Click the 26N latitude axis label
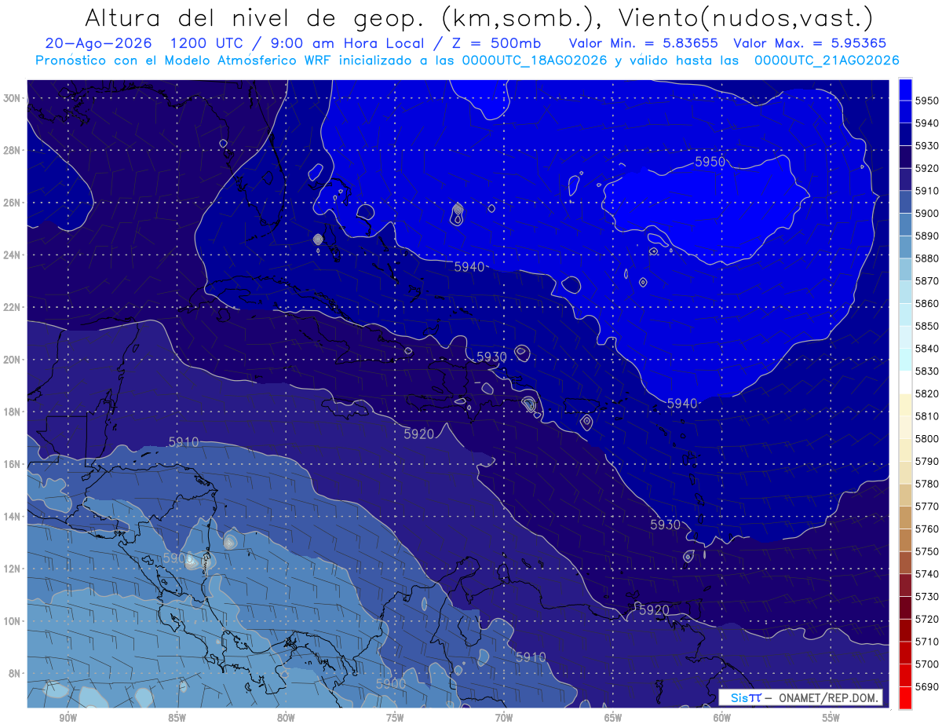Screen dimensions: 942x728 coord(12,203)
